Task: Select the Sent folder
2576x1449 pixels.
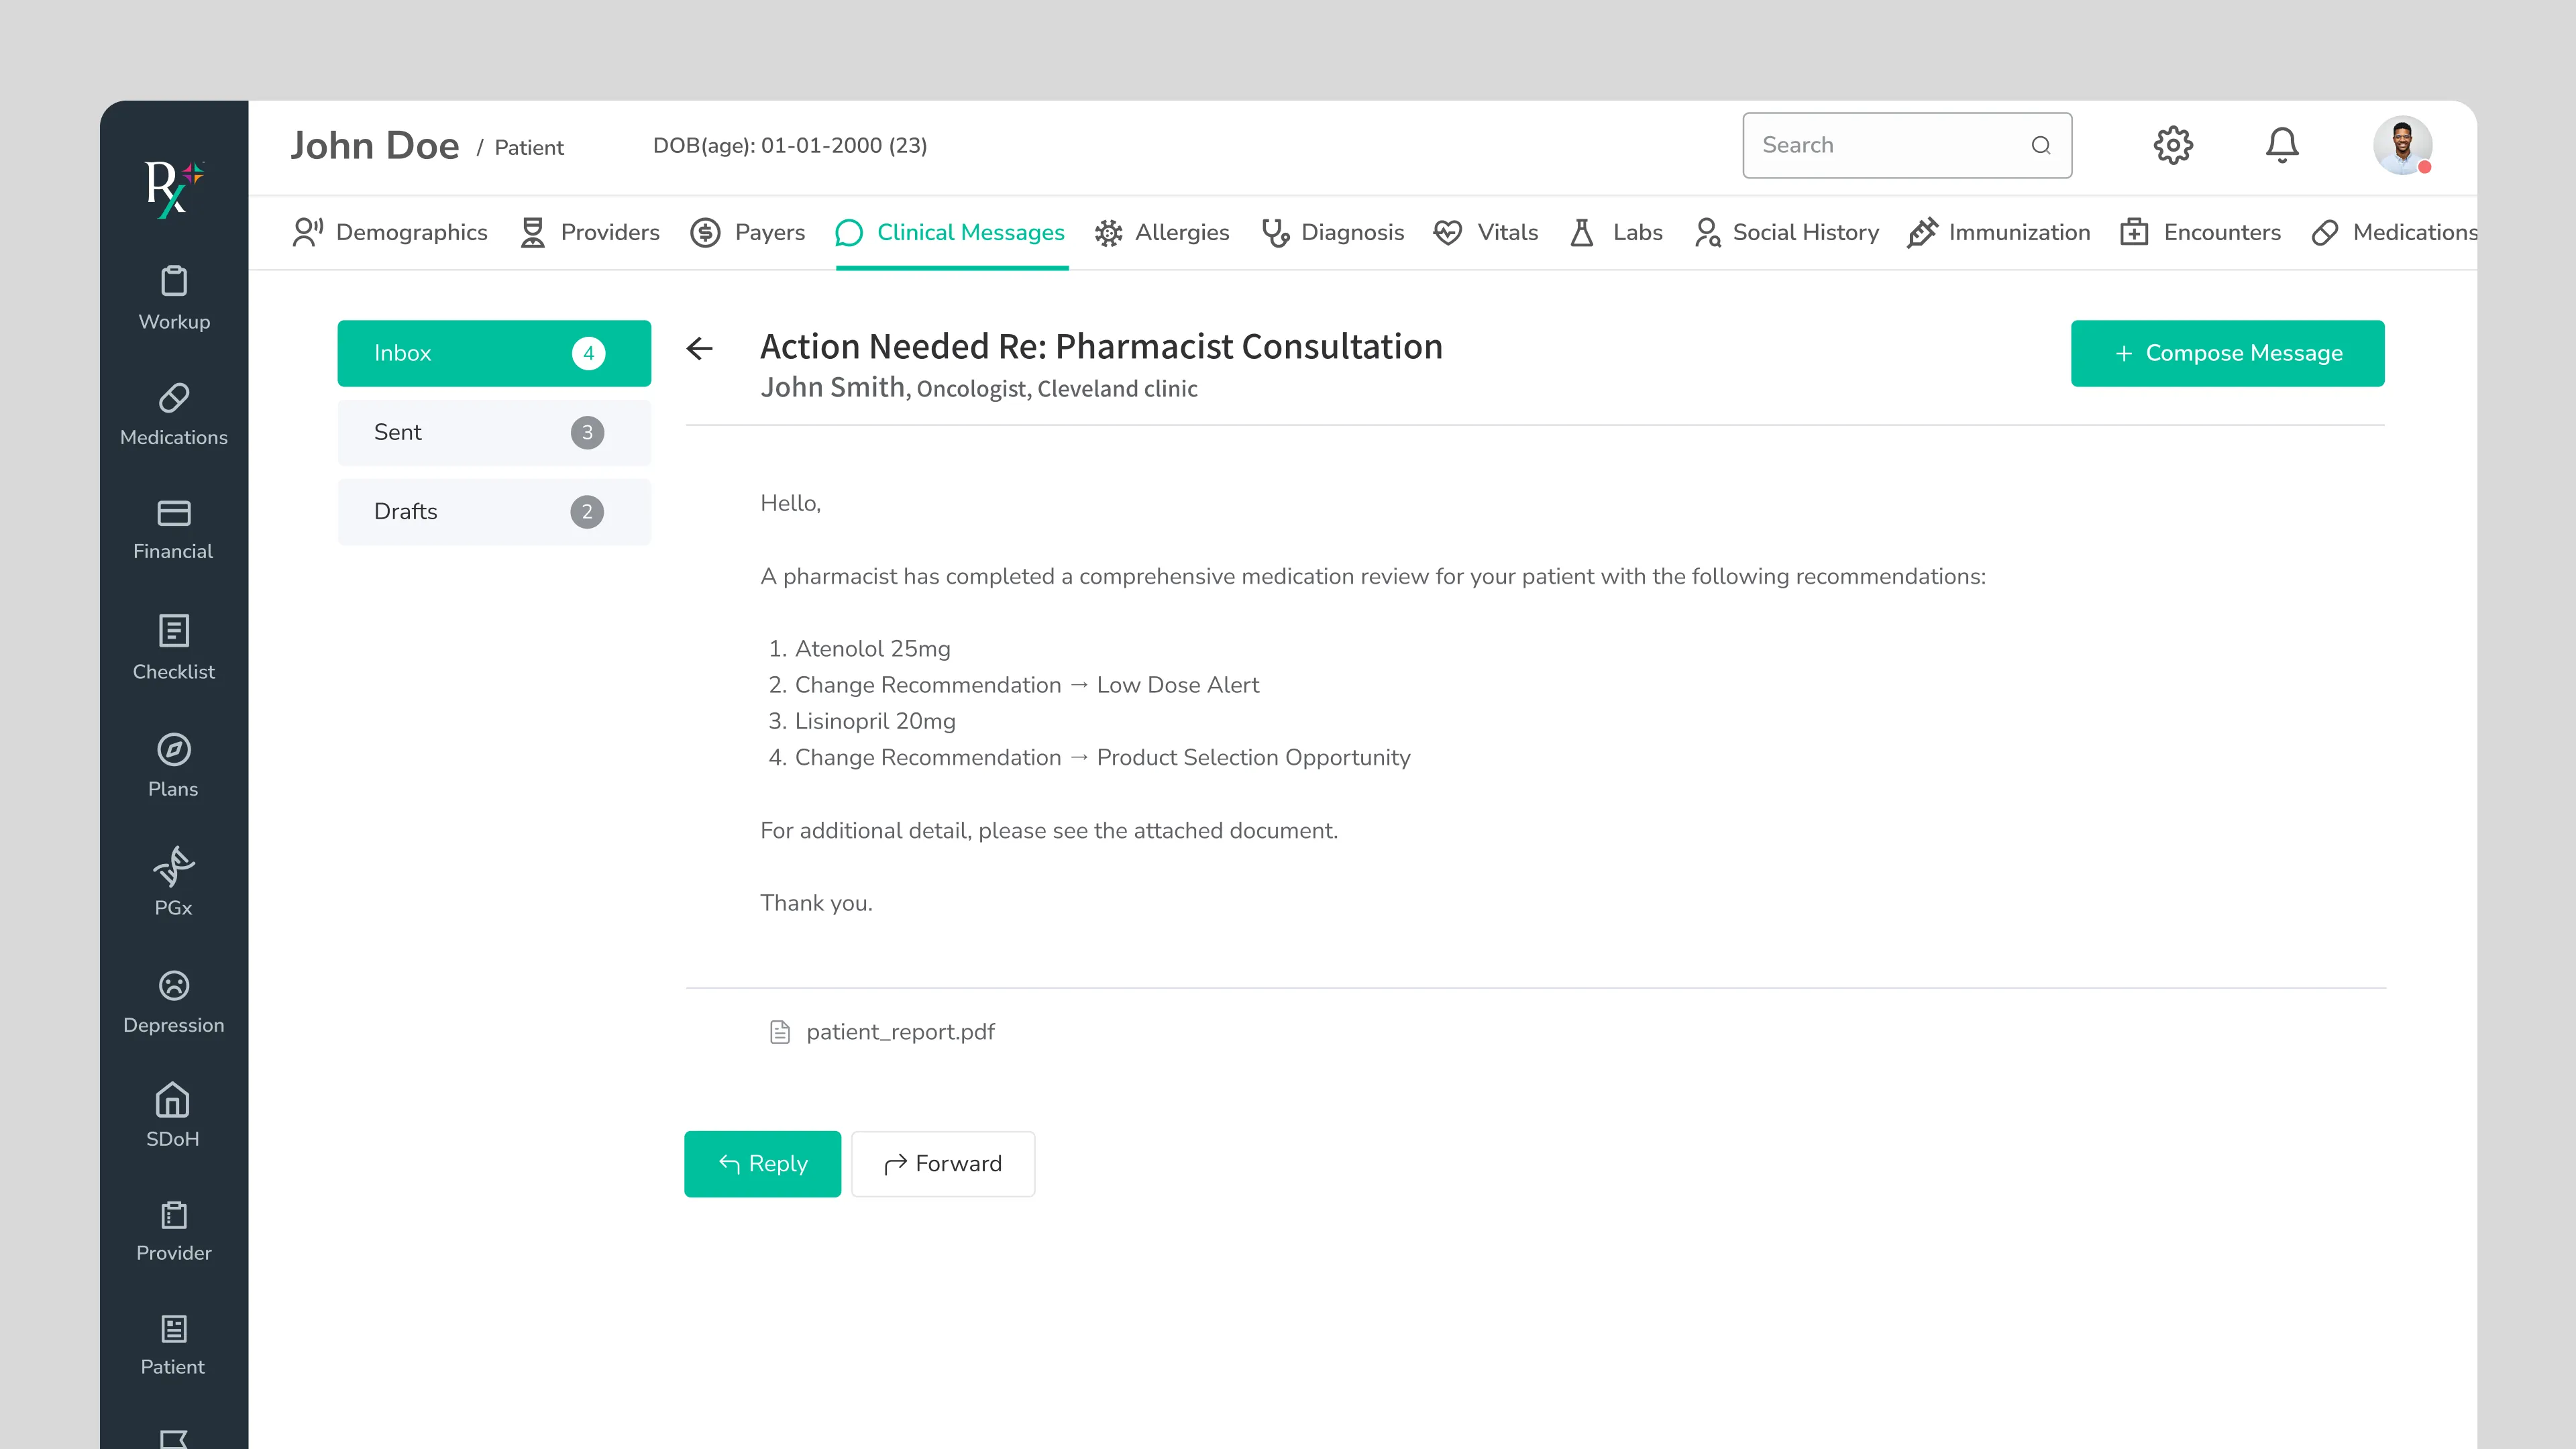Action: click(x=494, y=432)
